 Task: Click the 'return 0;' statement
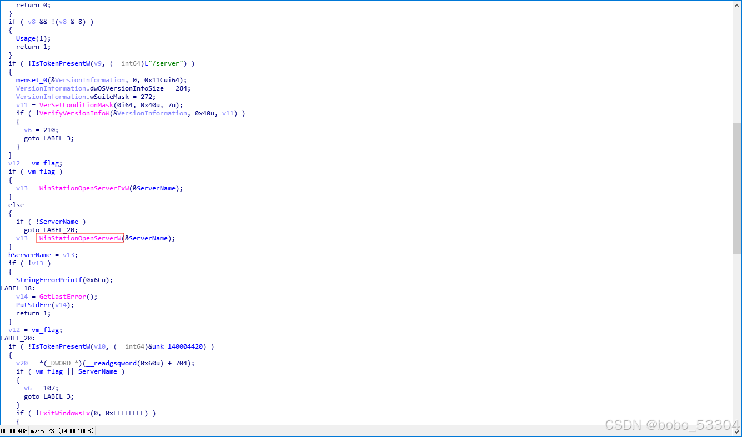(33, 5)
